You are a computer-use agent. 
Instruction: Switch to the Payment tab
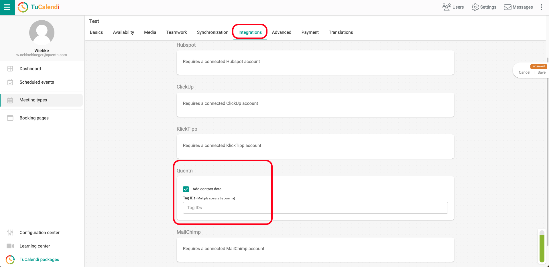click(310, 32)
